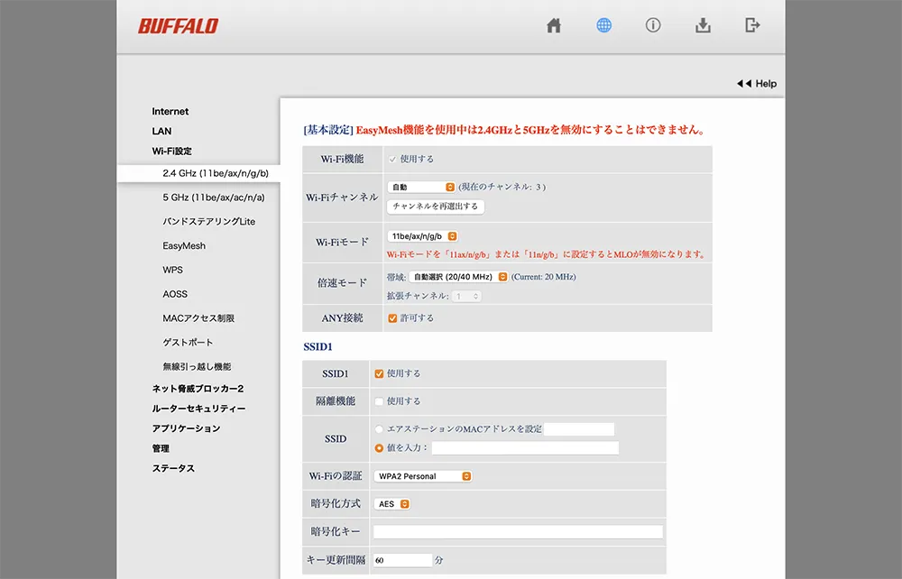The image size is (902, 579).
Task: Select 5 GHz (11be/ax/ac/n/a) page
Action: coord(214,198)
